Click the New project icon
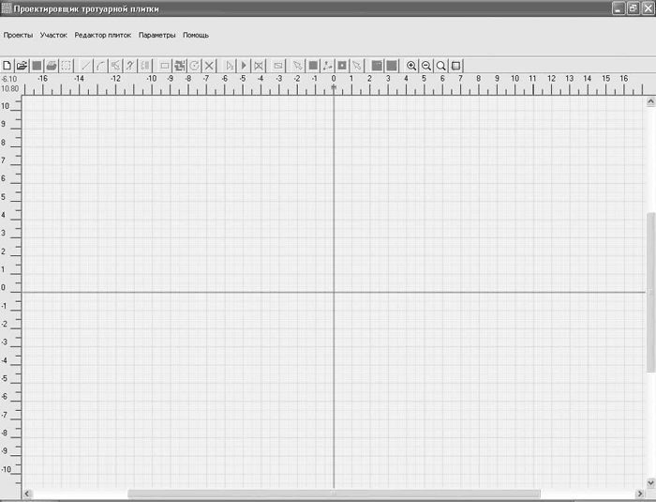 tap(7, 66)
